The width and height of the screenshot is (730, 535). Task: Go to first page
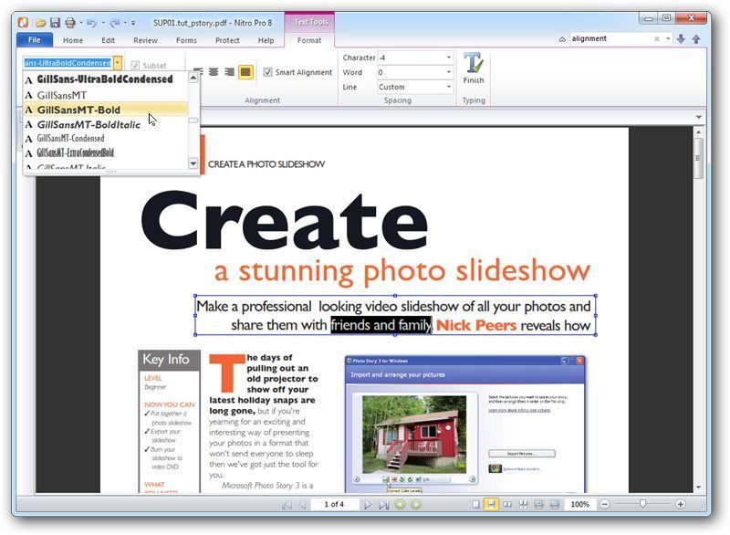[x=287, y=504]
